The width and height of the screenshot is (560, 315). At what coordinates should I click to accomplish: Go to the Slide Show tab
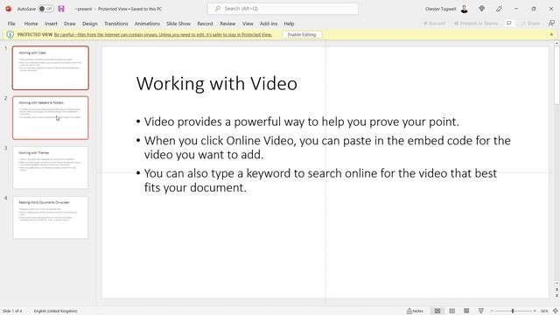click(178, 24)
